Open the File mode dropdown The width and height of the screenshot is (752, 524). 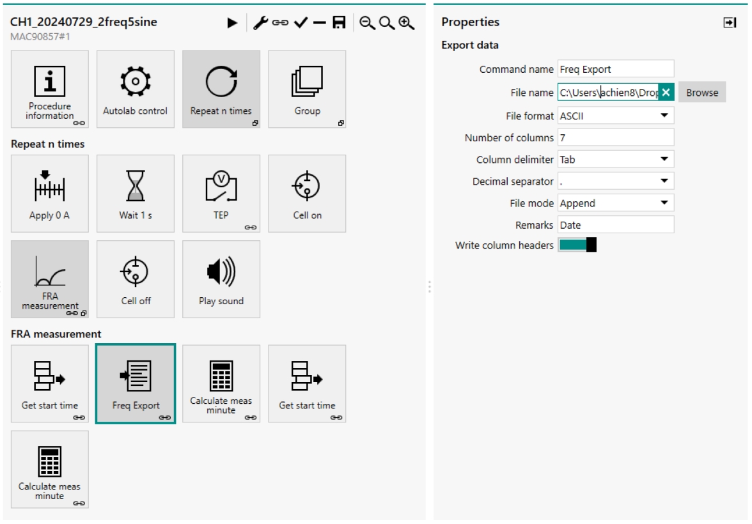coord(616,203)
